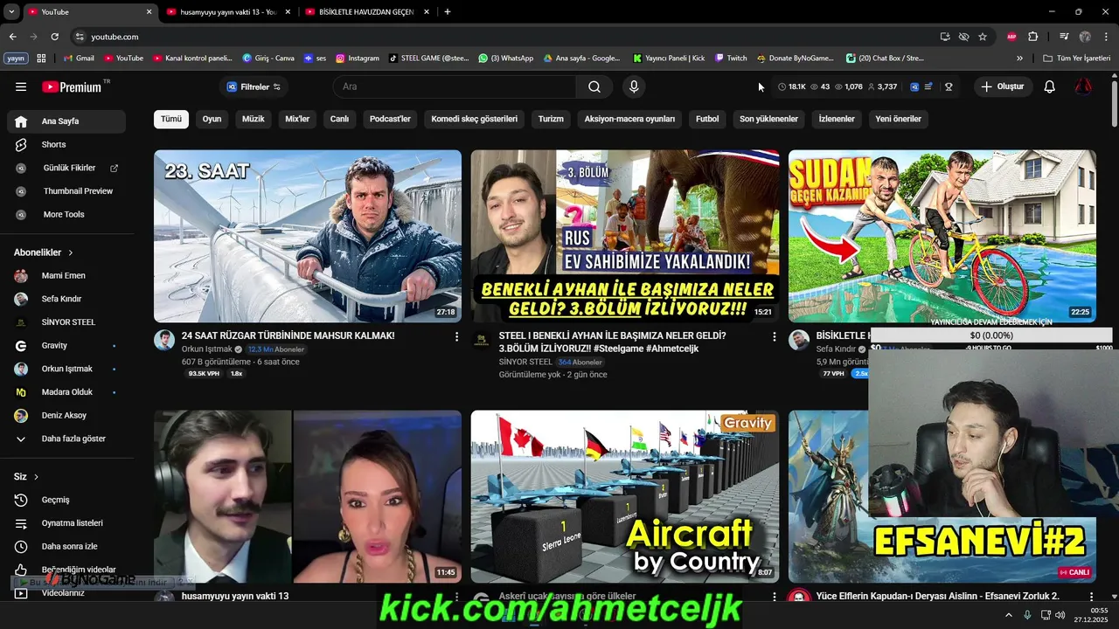
Task: Open Mami Emen subscription channel
Action: pyautogui.click(x=66, y=275)
